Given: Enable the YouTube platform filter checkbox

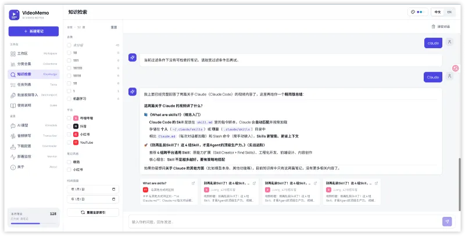Looking at the screenshot, I should (69, 143).
